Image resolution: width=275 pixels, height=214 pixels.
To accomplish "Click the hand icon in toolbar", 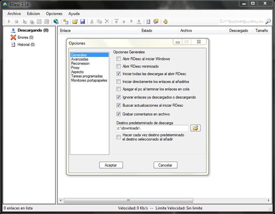I will 165,22.
